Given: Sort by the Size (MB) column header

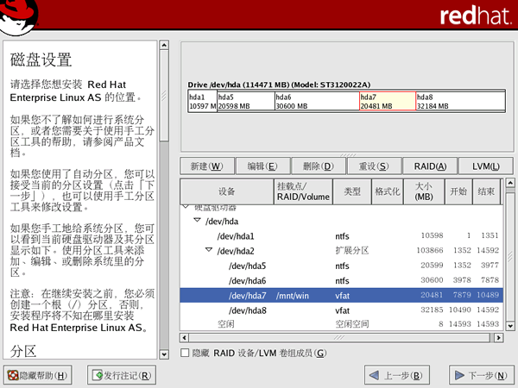Looking at the screenshot, I should click(424, 191).
